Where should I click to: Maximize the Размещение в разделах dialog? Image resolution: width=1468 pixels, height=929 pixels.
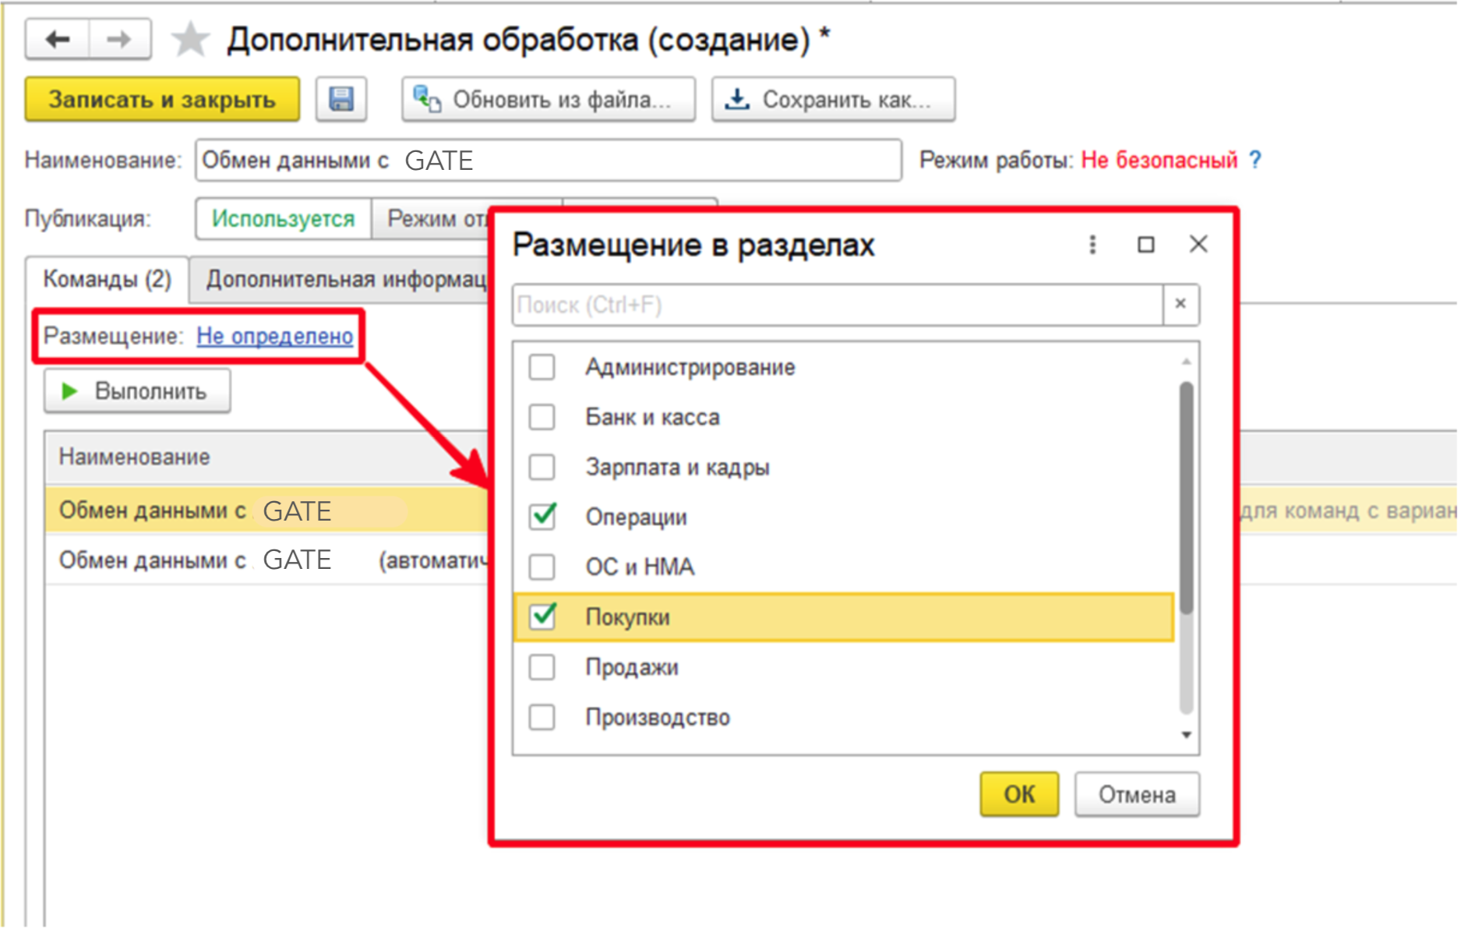(x=1145, y=245)
